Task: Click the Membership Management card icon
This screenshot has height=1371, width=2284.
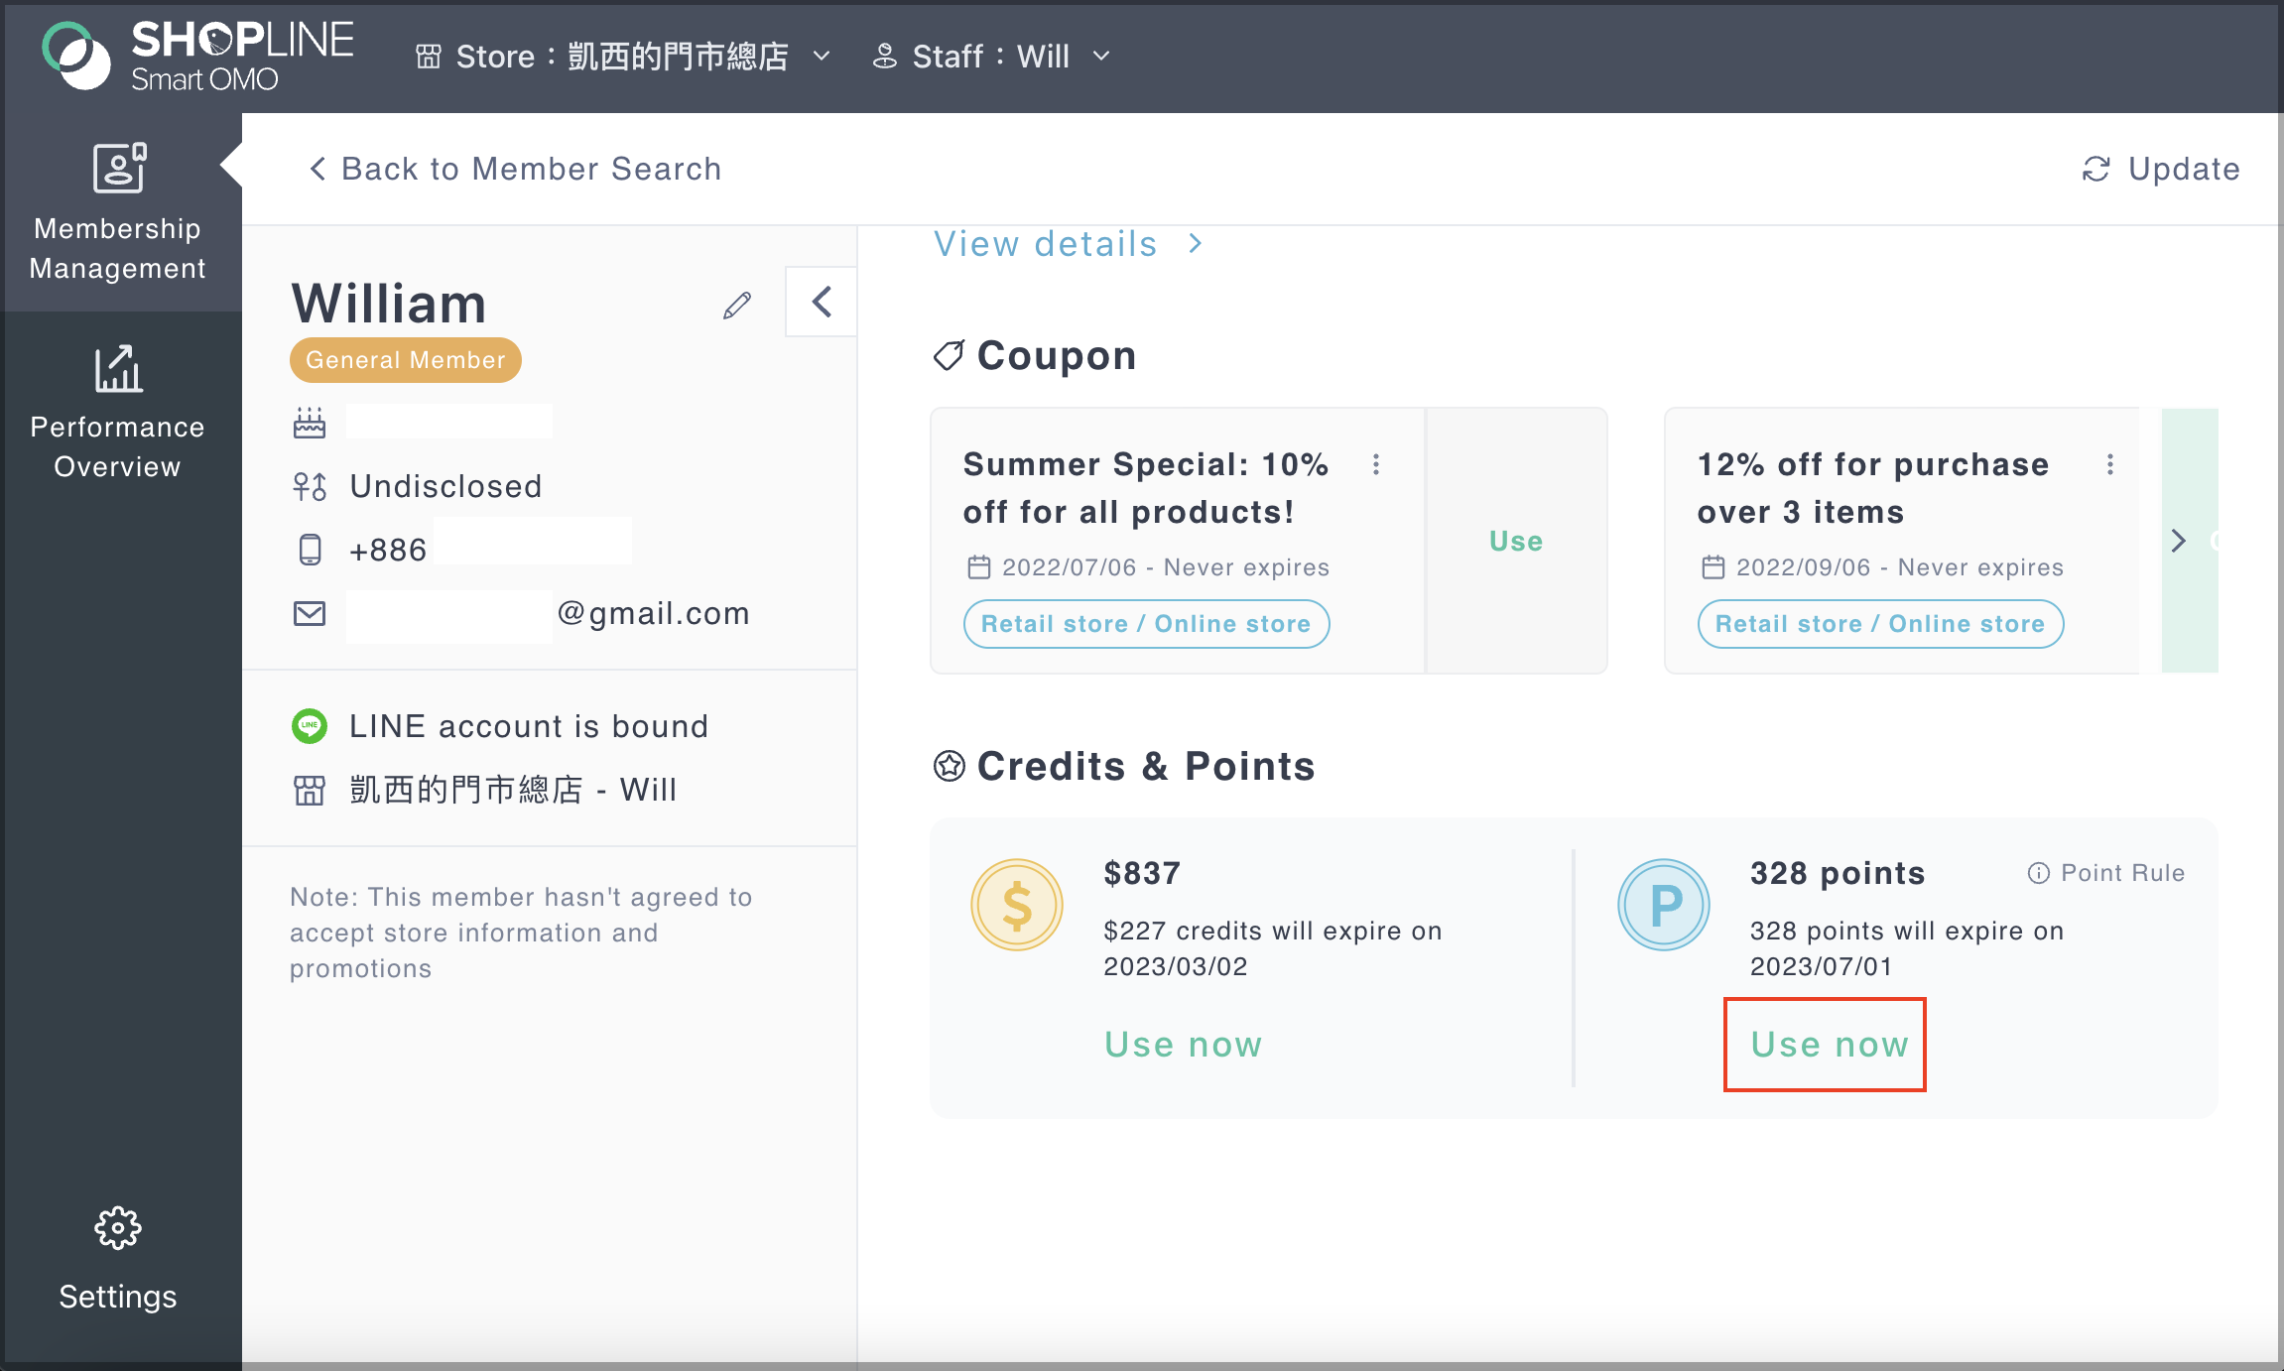Action: 119,168
